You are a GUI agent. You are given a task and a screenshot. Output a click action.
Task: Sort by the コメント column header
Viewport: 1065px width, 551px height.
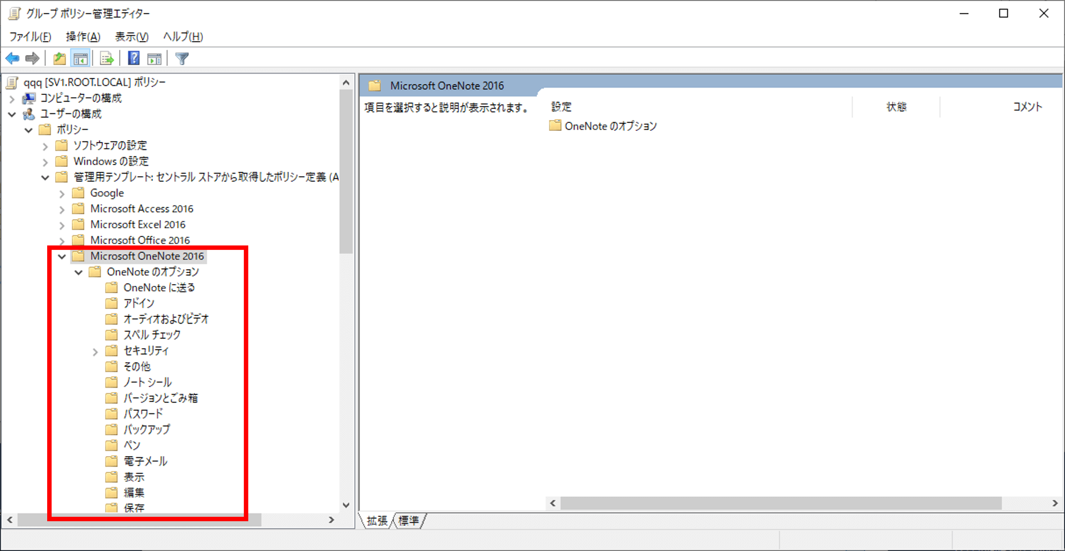(1027, 107)
